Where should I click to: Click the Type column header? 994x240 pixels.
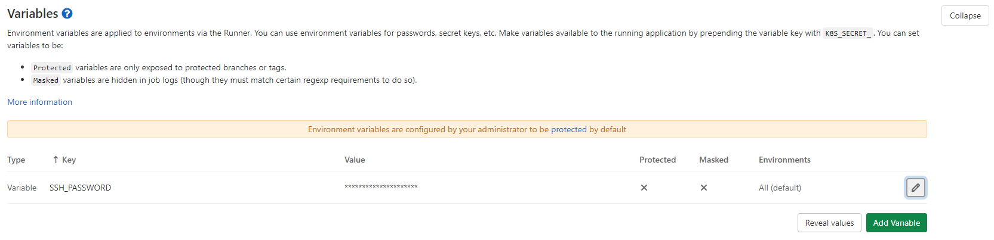click(16, 160)
